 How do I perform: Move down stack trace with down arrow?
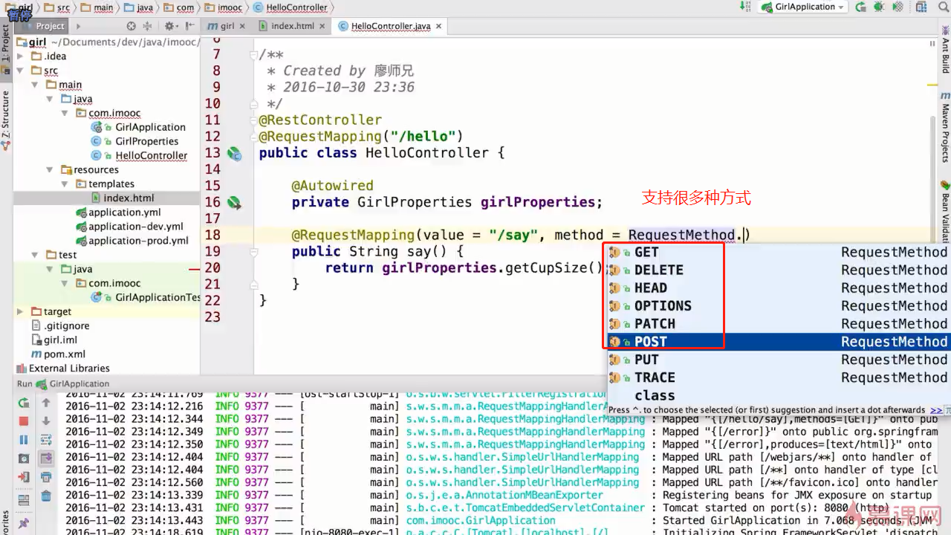pos(46,421)
